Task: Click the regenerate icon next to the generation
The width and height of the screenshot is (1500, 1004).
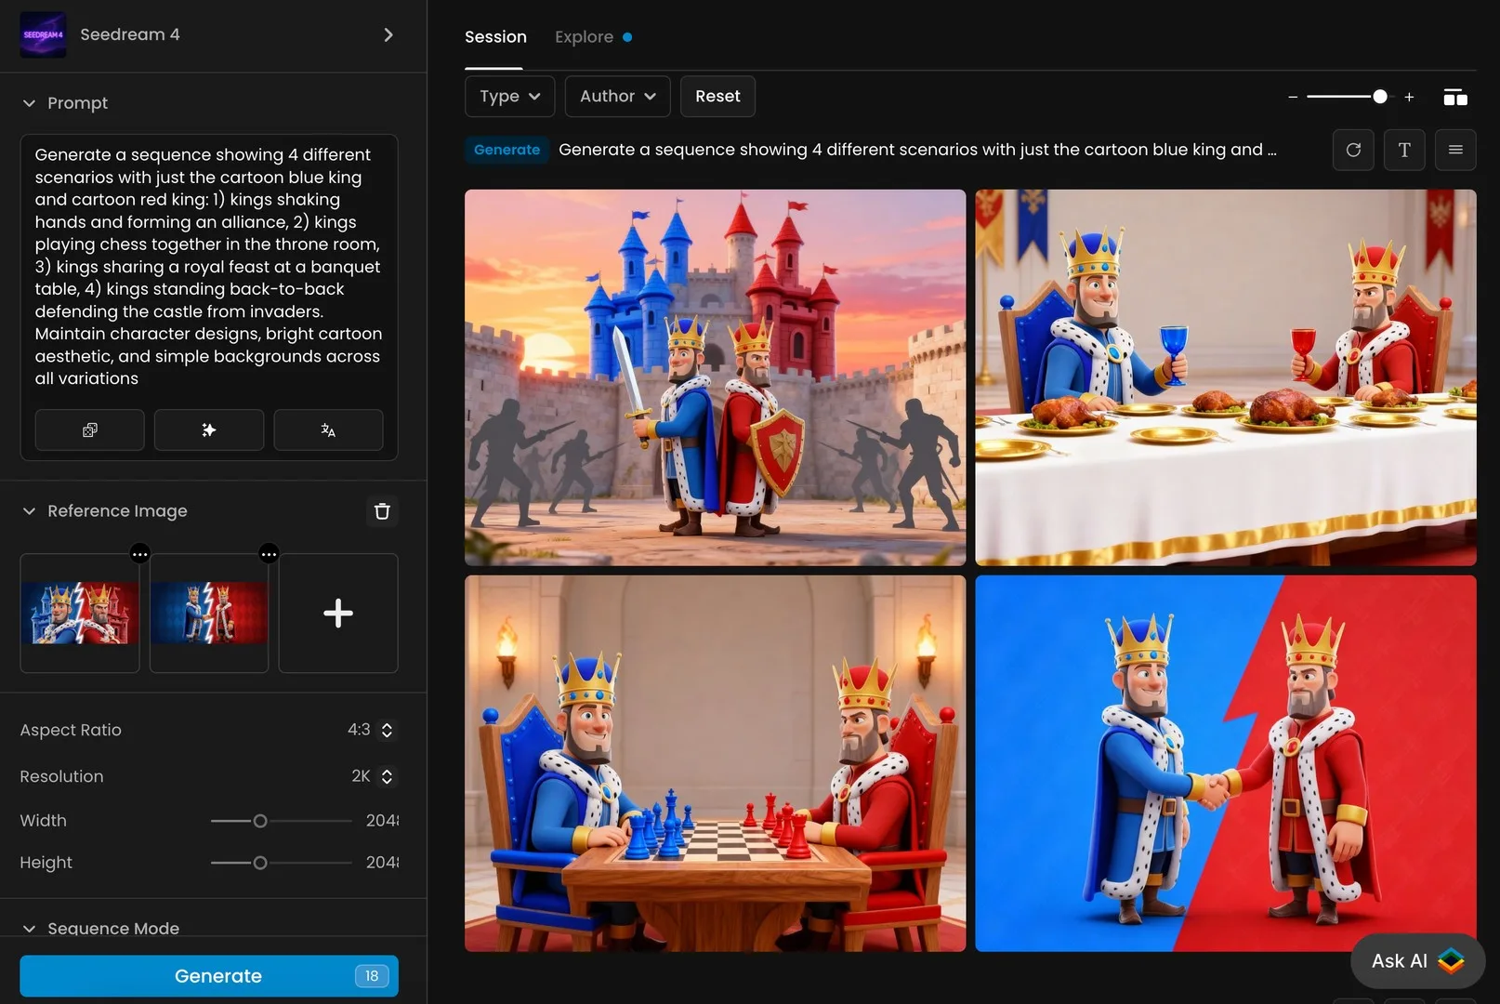Action: (x=1353, y=150)
